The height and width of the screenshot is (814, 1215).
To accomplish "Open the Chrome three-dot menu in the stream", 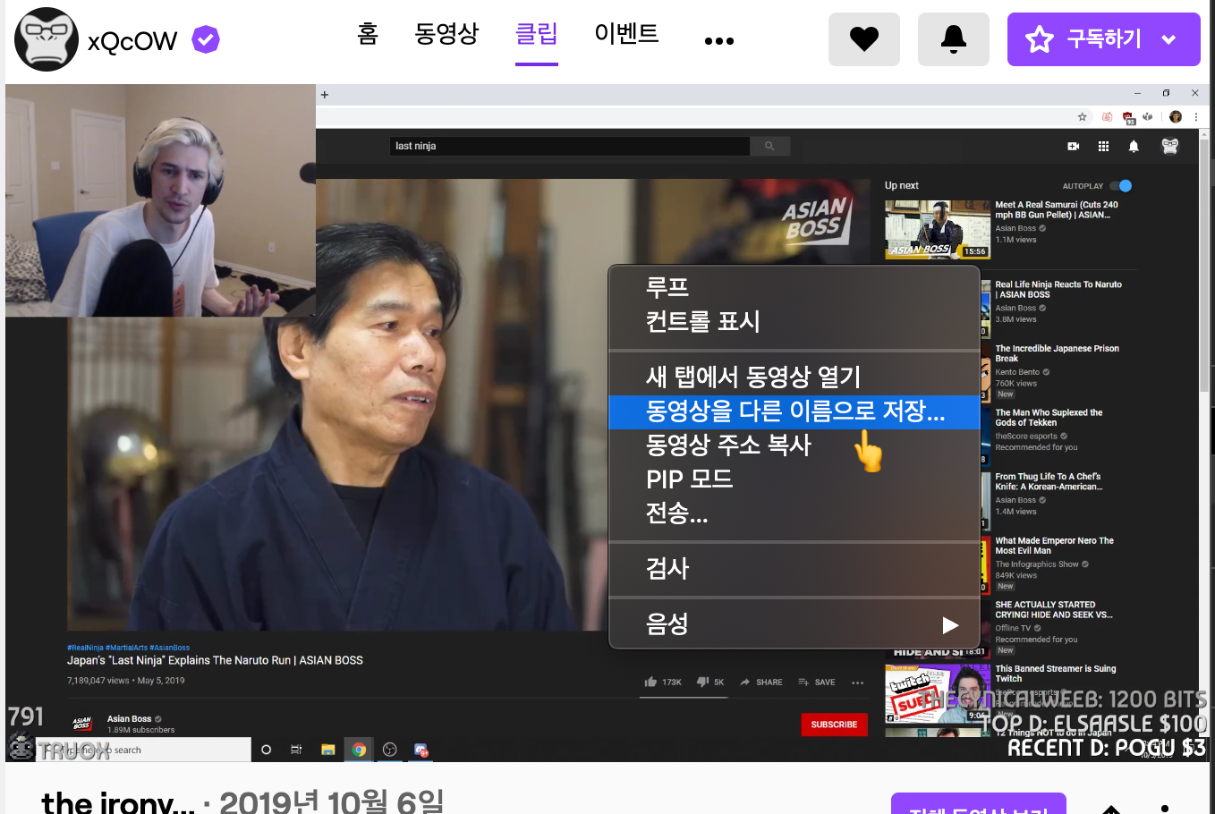I will click(1195, 116).
